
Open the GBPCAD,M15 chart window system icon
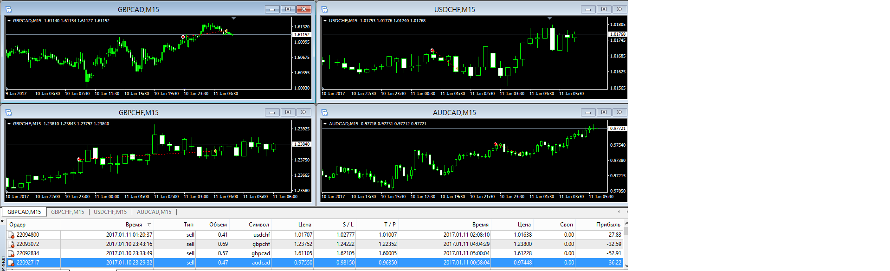pos(8,9)
